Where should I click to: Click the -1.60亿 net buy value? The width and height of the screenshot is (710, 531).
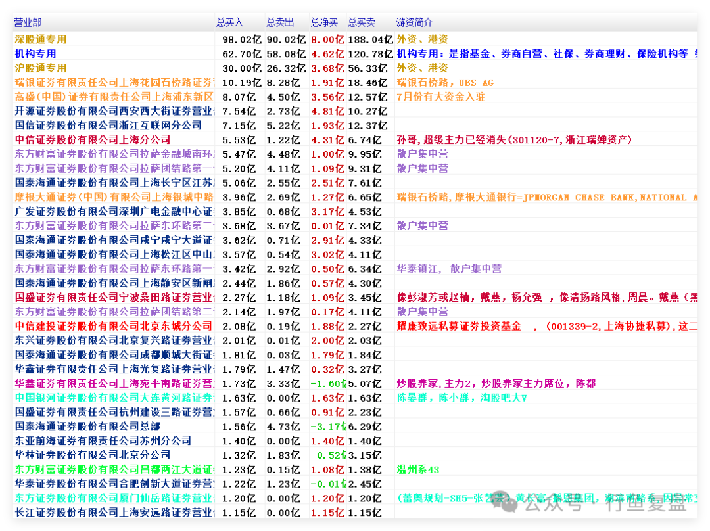pyautogui.click(x=328, y=383)
